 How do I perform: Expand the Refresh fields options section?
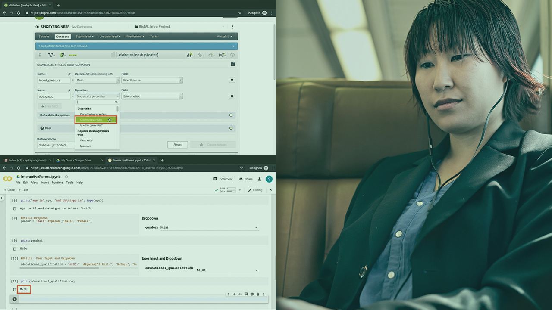[231, 115]
